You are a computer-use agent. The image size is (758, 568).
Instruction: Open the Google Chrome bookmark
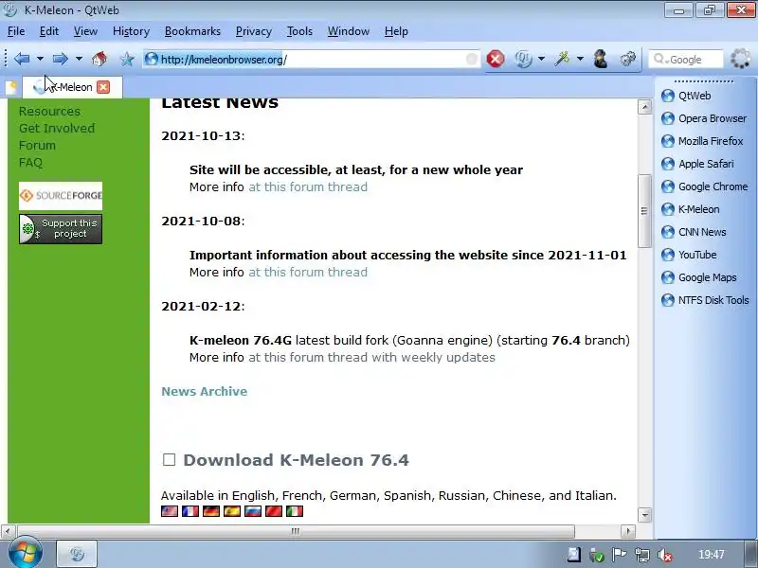[704, 186]
